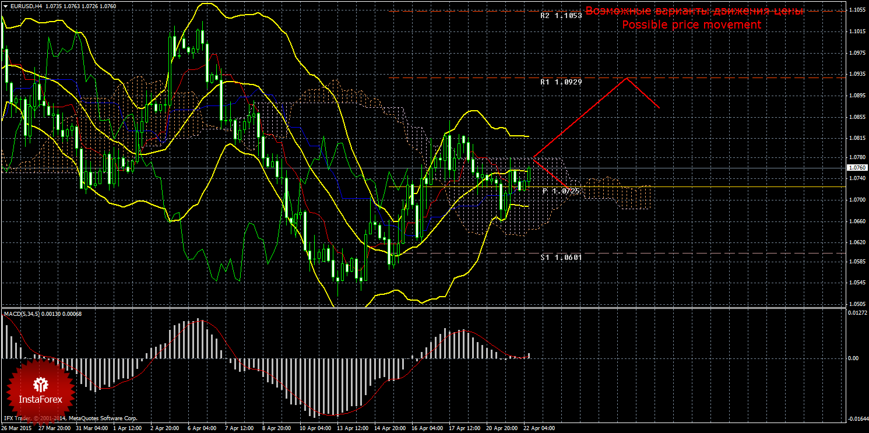Click the 26 Mar 2015 date label

(x=16, y=428)
